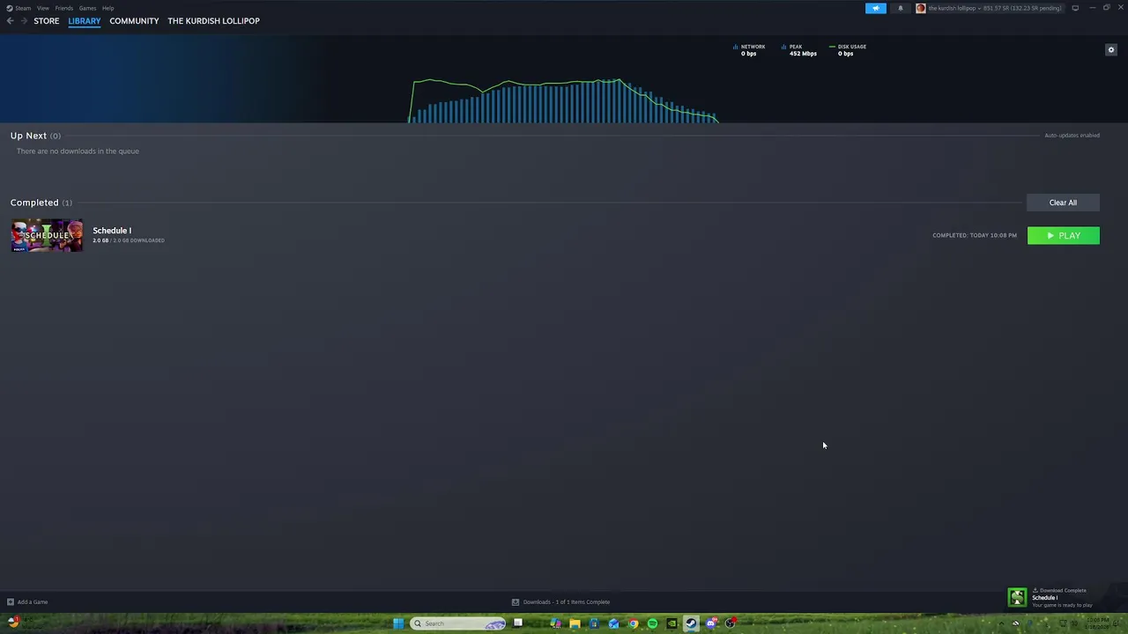Open Windows Start menu
1128x634 pixels.
398,623
